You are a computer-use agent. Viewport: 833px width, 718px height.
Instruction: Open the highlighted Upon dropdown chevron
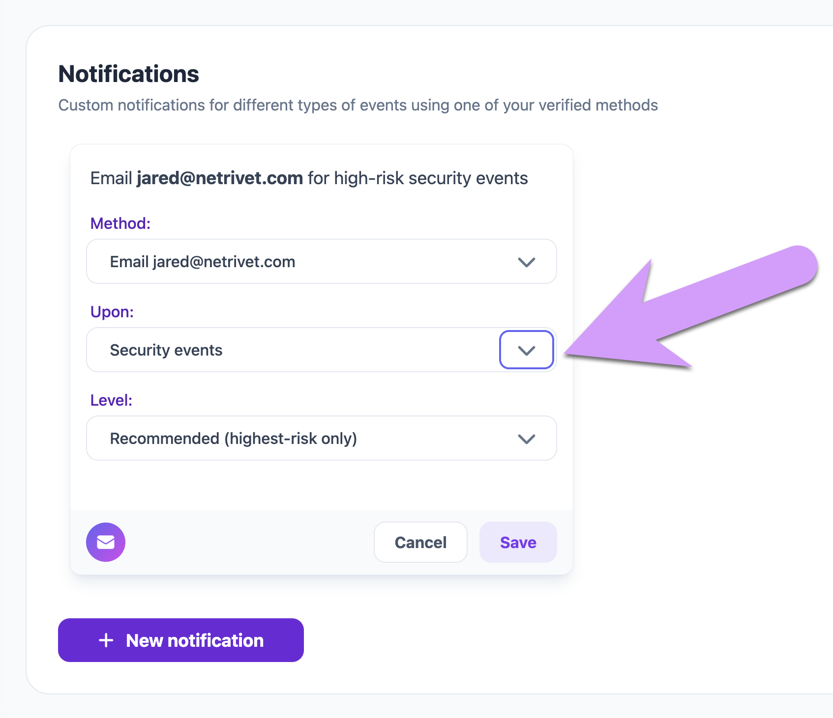click(526, 350)
